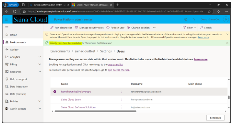Image resolution: width=233 pixels, height=126 pixels.
Task: Open the command bar more options ellipsis
Action: click(155, 28)
